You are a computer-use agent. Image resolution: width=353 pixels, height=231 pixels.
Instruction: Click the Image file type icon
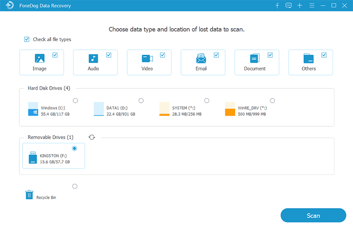click(x=39, y=59)
